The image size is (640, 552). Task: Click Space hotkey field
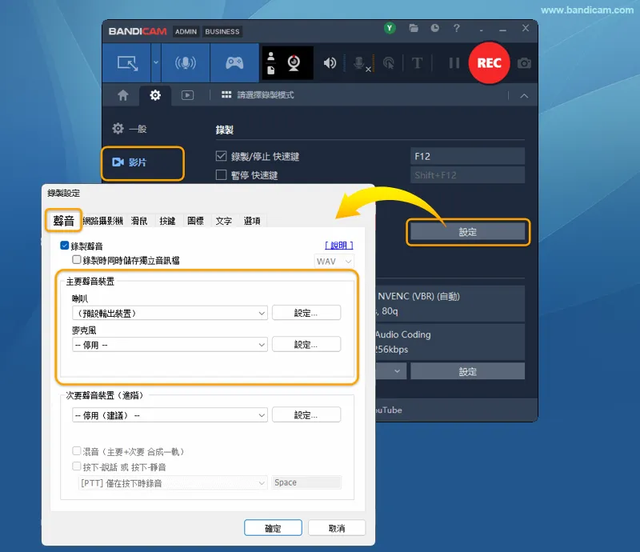[x=306, y=482]
